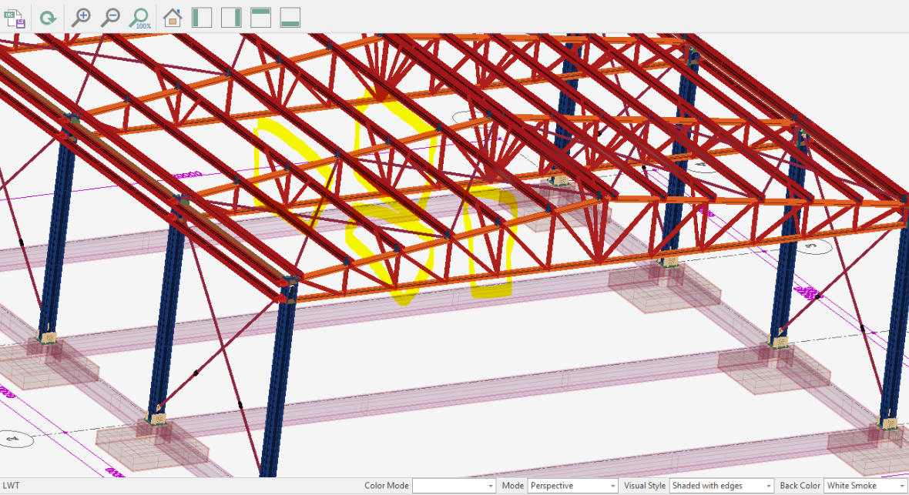
Task: Save the view as an image file
Action: tap(15, 18)
